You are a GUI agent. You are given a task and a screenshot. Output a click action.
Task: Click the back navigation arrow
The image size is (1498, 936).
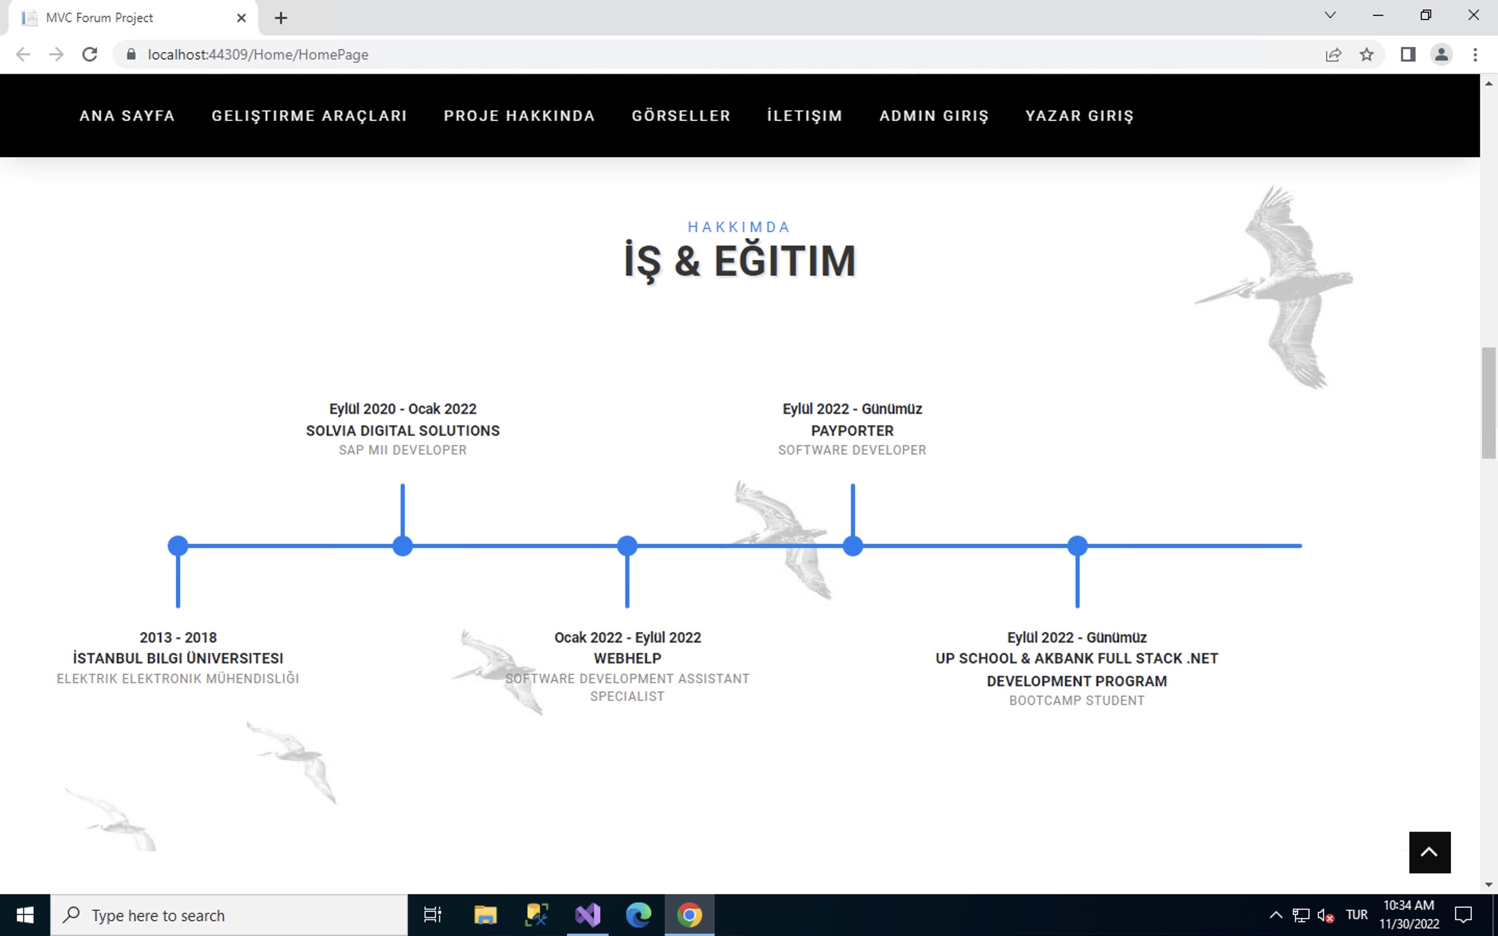pos(23,54)
